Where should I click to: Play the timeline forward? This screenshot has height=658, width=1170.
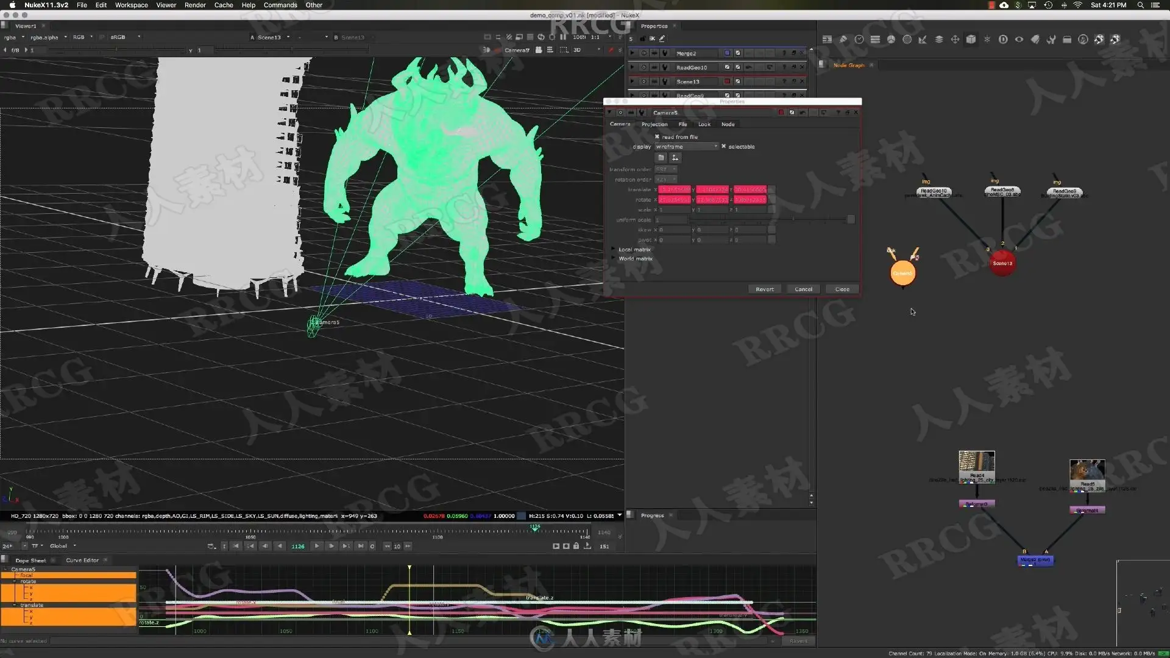click(x=317, y=546)
